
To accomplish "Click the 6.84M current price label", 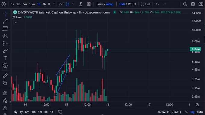I will pyautogui.click(x=195, y=49).
